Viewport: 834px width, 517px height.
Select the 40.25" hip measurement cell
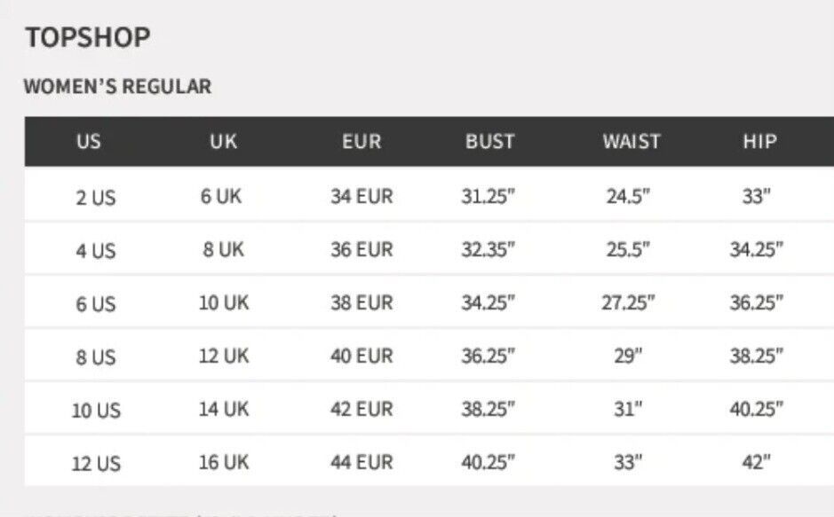pos(757,409)
